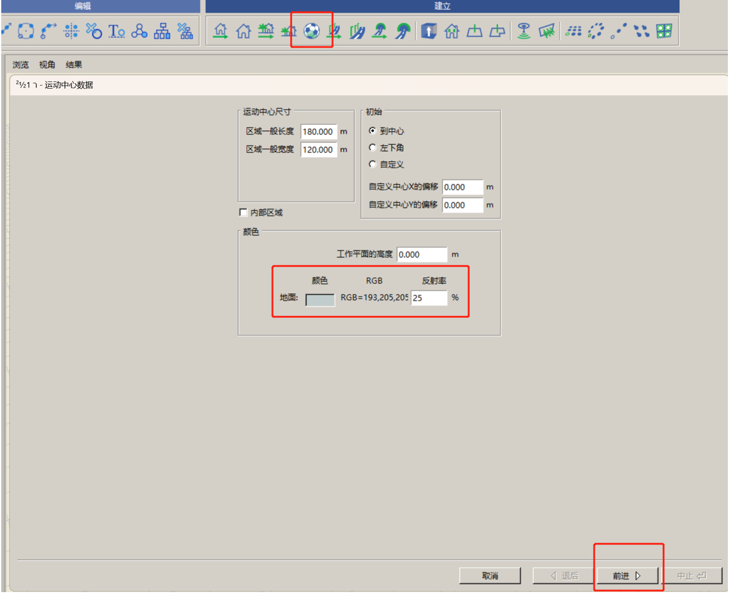Open the 浏览 menu

point(21,64)
